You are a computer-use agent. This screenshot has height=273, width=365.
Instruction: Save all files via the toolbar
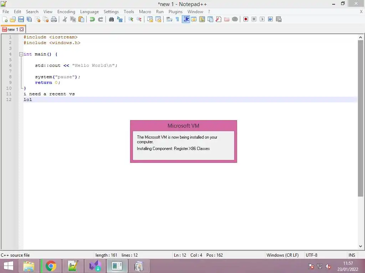[29, 19]
